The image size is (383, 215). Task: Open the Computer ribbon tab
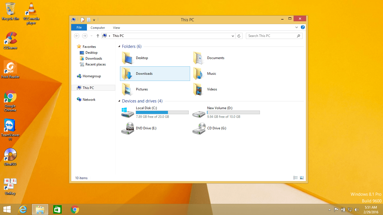[x=98, y=28]
